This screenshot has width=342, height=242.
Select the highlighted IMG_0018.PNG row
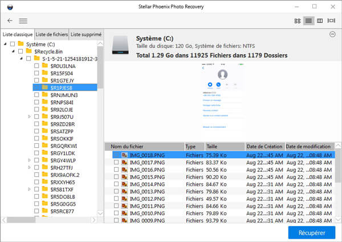[223, 155]
